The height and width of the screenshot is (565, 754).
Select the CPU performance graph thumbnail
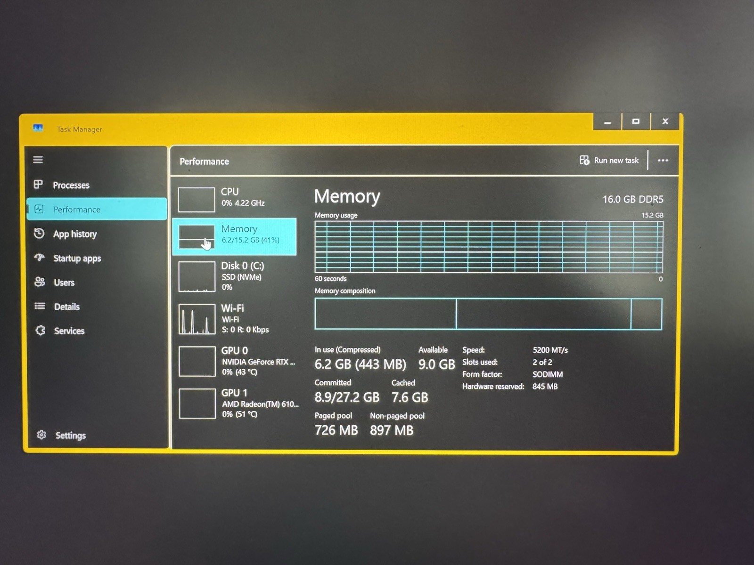point(197,200)
